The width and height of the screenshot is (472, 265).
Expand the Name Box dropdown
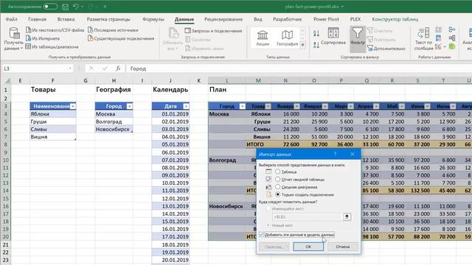point(70,68)
